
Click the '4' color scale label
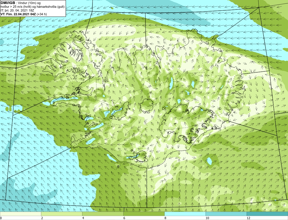(83, 218)
